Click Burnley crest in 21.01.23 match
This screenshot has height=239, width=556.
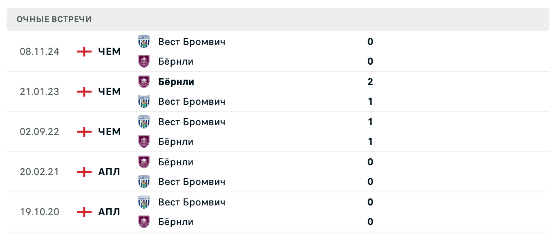(x=144, y=82)
